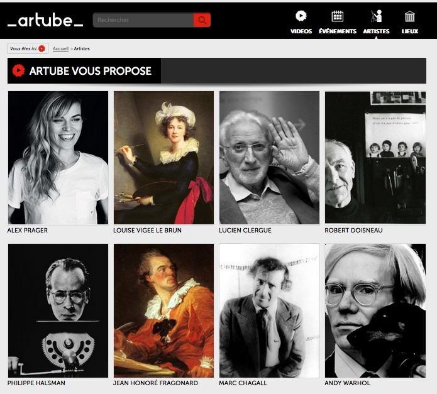Open the LIEUX menu label
The image size is (437, 394).
coord(410,31)
